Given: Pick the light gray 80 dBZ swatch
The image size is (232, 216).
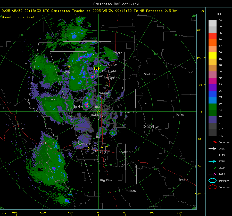Looking at the screenshot, I should 212,23.
